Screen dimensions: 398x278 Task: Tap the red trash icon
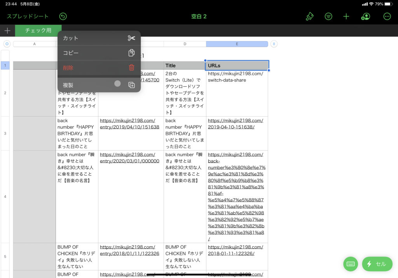click(131, 68)
